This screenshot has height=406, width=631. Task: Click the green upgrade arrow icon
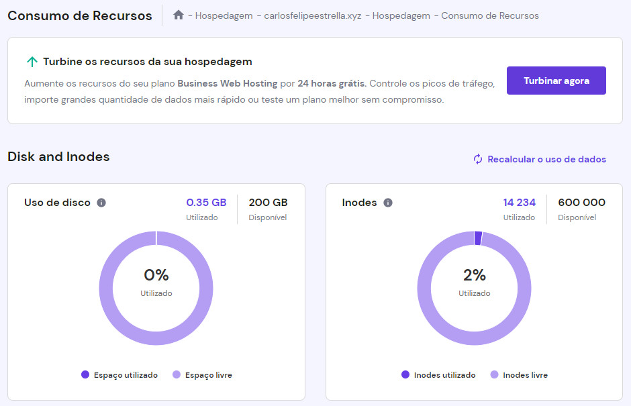pyautogui.click(x=32, y=61)
